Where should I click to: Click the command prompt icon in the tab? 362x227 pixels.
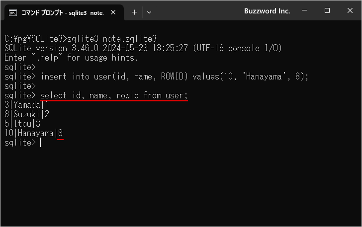point(13,13)
